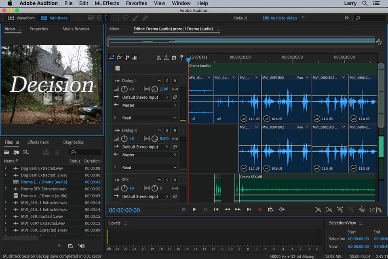Show the track EQ controls
388x259 pixels.
[135, 57]
